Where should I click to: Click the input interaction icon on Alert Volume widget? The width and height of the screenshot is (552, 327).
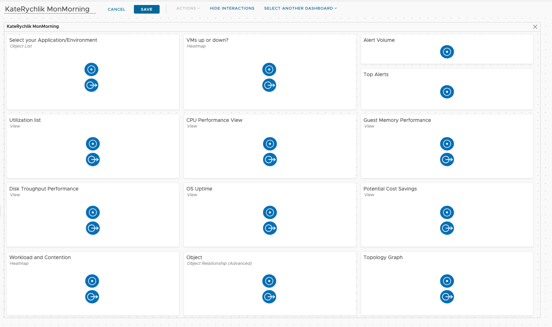[x=447, y=52]
